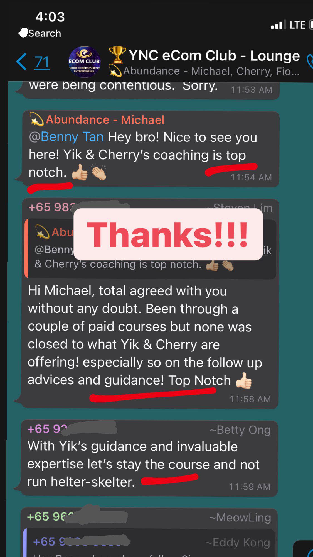Select the @Benny Tan mention
This screenshot has height=557, width=313.
pos(66,137)
